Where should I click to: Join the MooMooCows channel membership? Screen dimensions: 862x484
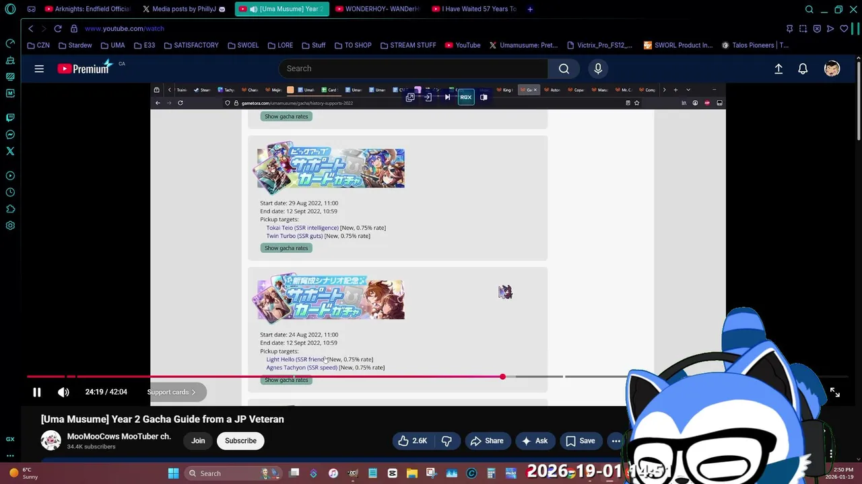pos(198,441)
